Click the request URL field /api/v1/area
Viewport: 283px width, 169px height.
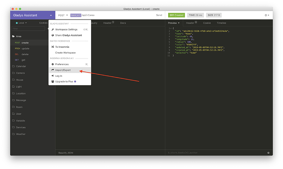coord(88,15)
